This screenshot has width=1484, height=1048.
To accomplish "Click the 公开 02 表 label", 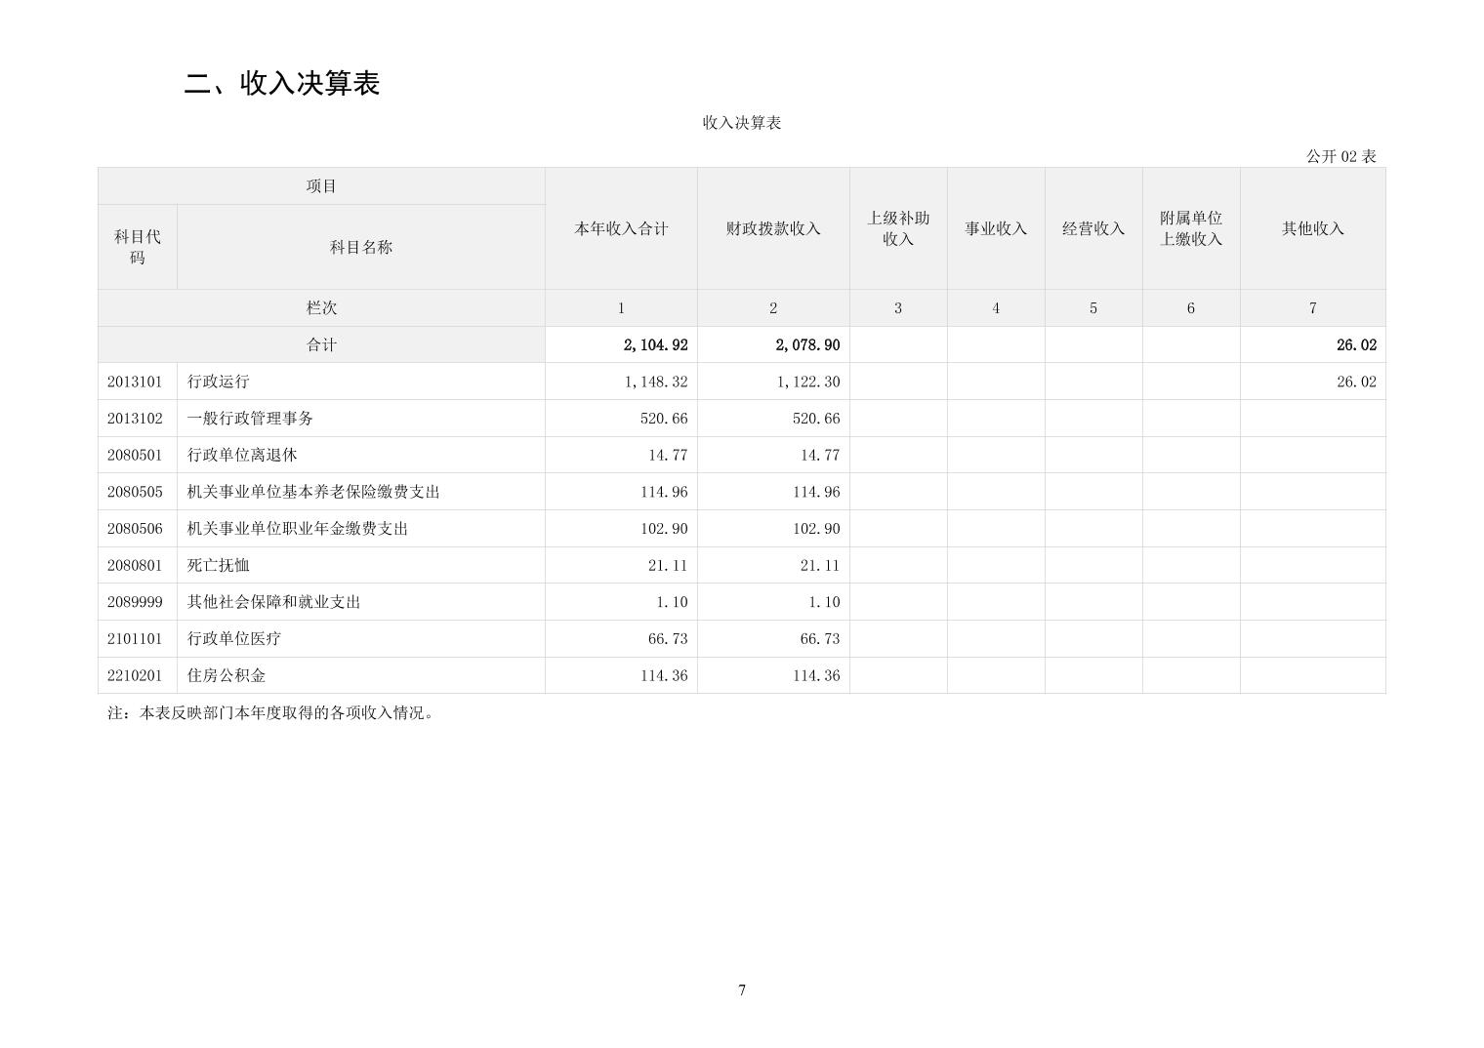I will [x=1340, y=156].
